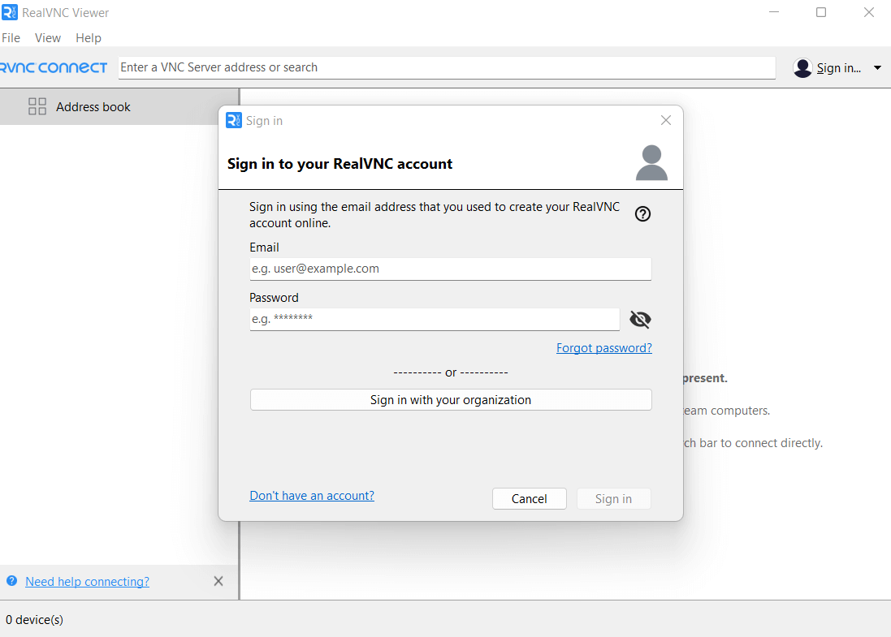Click the RVNC Connect logo
This screenshot has height=637, width=891.
tap(54, 67)
